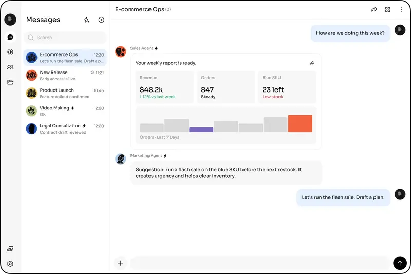Click New Release group avatar
This screenshot has height=274, width=411.
click(x=31, y=75)
